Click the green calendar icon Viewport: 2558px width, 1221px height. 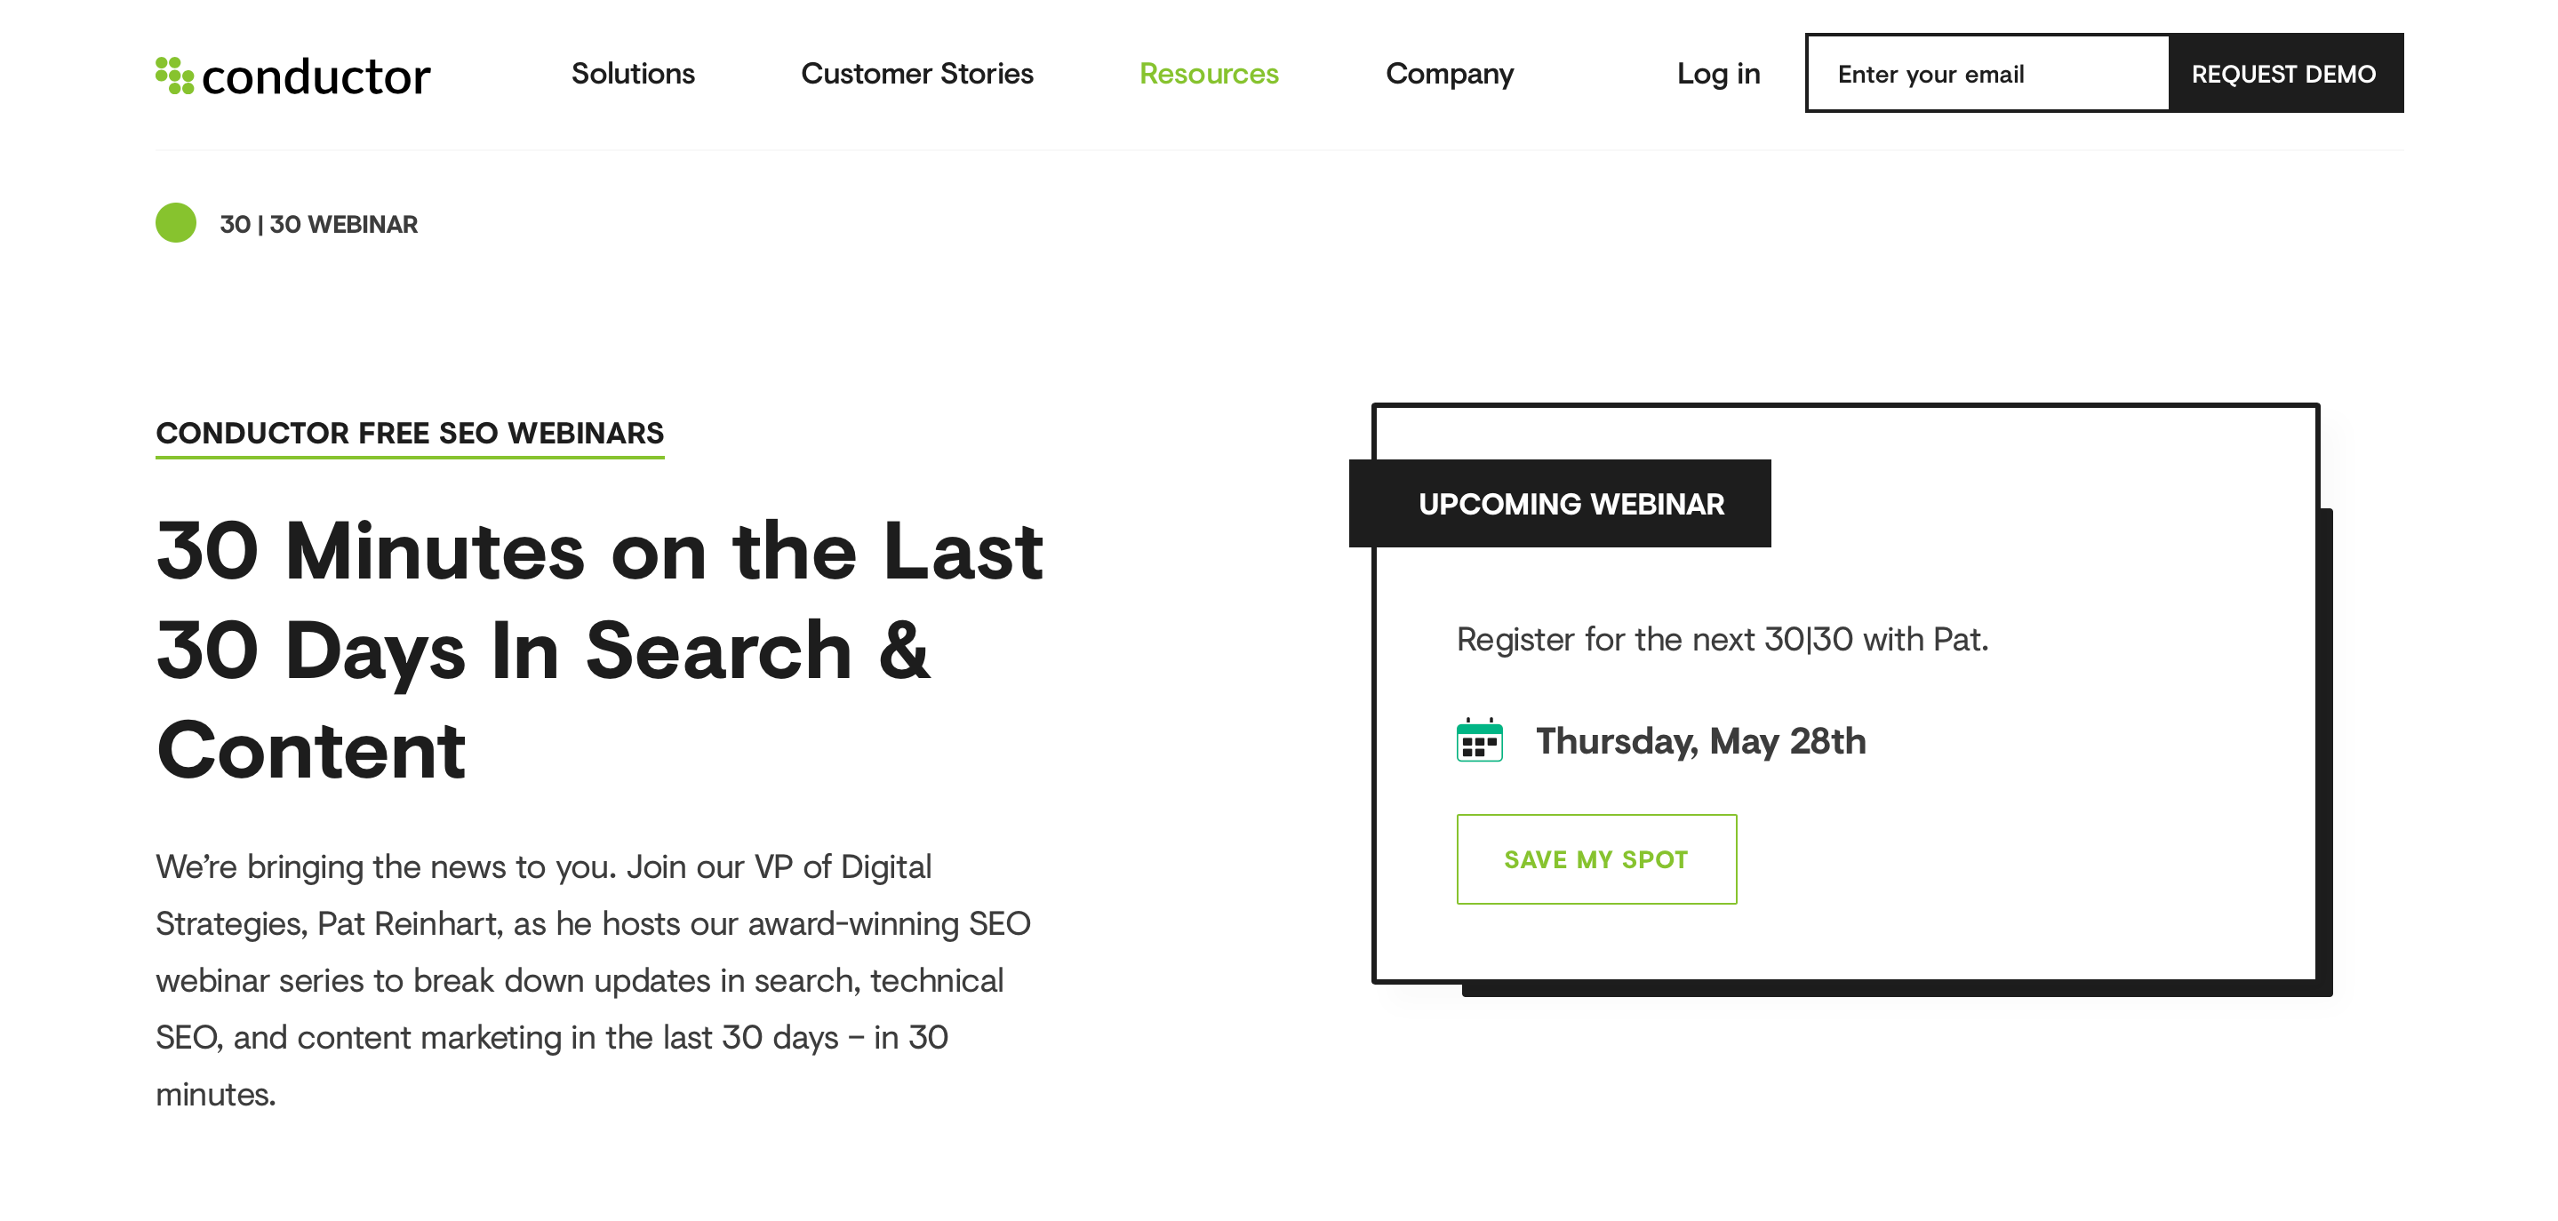tap(1480, 740)
